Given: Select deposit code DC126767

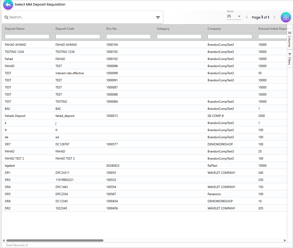Looking at the screenshot, I should click(62, 144).
